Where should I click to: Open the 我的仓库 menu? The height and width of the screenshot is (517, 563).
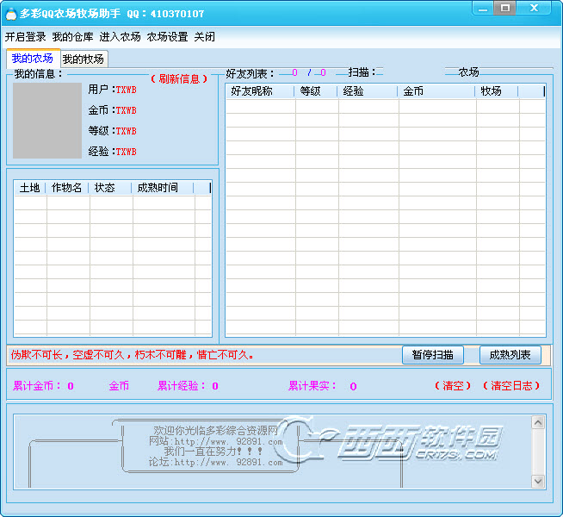[x=72, y=37]
